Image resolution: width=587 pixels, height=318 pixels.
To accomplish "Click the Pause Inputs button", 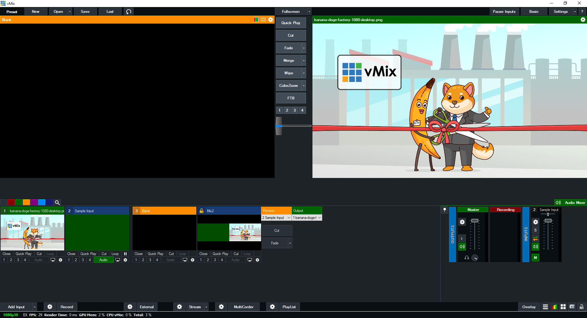I will [x=504, y=12].
